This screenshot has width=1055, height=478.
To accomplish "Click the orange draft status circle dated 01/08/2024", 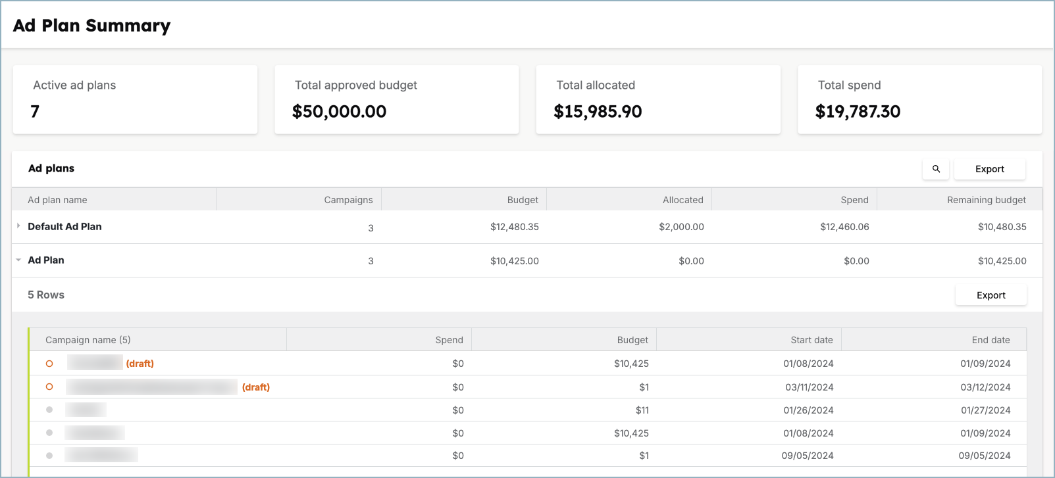I will click(49, 364).
